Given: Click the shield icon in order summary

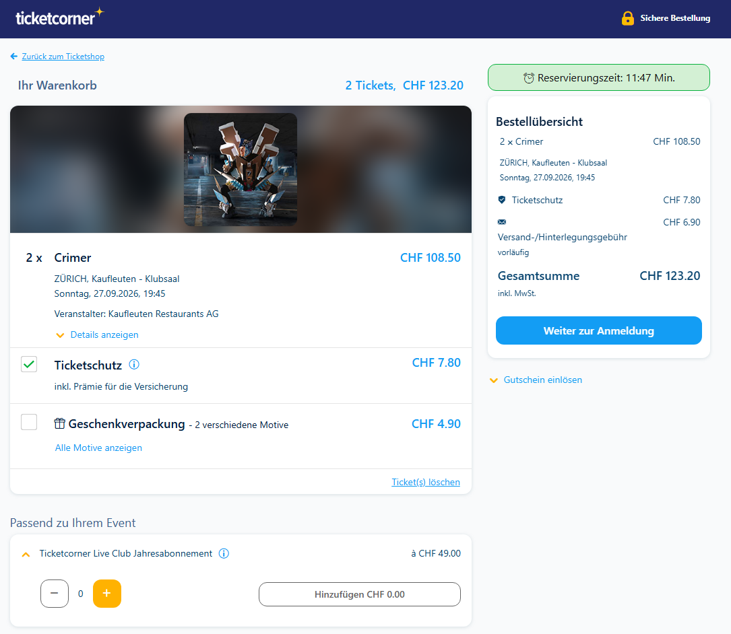Looking at the screenshot, I should [x=501, y=200].
